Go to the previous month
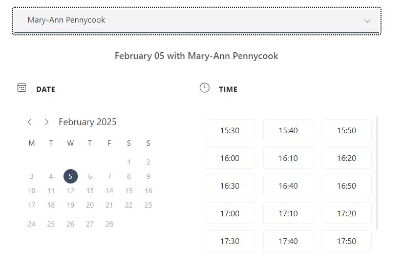Viewport: 402px width, 265px height. tap(30, 122)
